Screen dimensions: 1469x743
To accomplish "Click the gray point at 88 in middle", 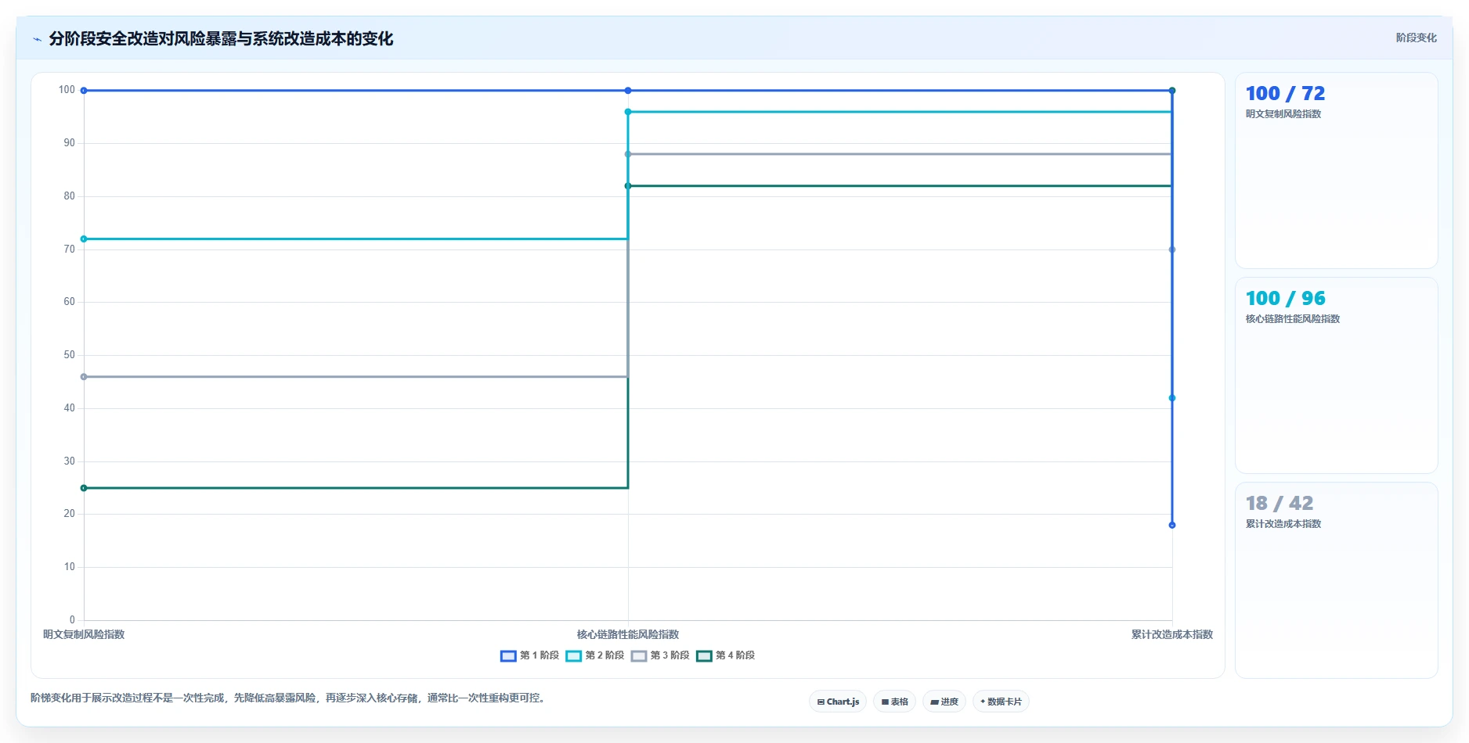I will coord(628,154).
